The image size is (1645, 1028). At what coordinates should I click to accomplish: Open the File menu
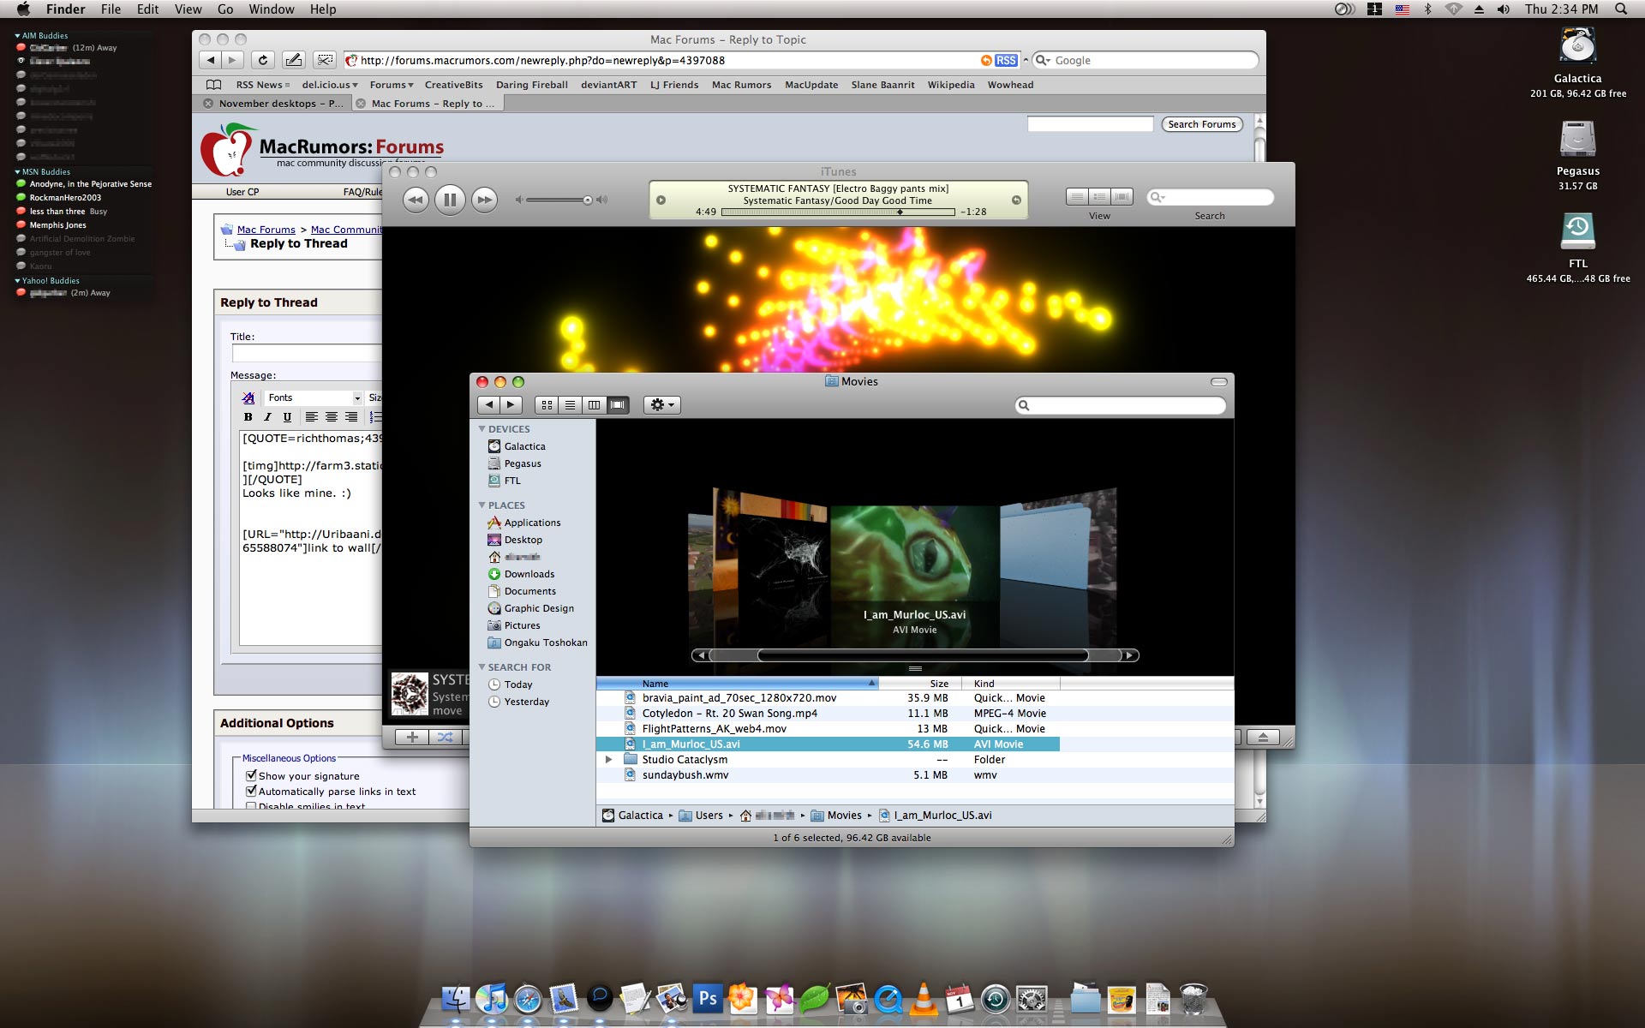click(x=111, y=9)
